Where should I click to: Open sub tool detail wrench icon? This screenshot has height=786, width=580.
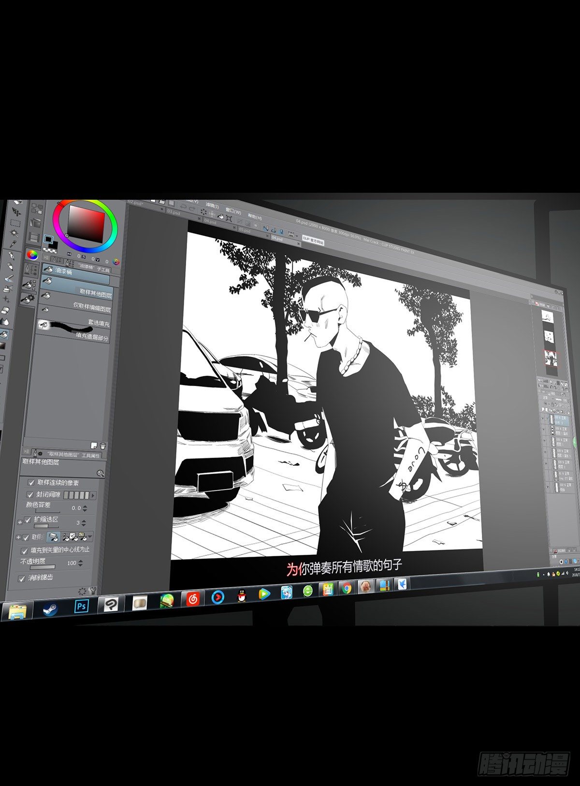click(x=92, y=590)
